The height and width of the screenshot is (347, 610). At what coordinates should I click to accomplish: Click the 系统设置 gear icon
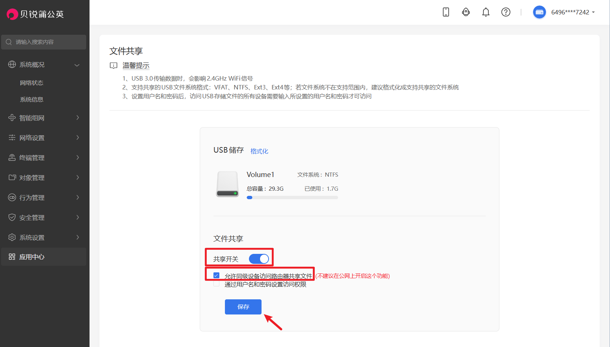(12, 237)
